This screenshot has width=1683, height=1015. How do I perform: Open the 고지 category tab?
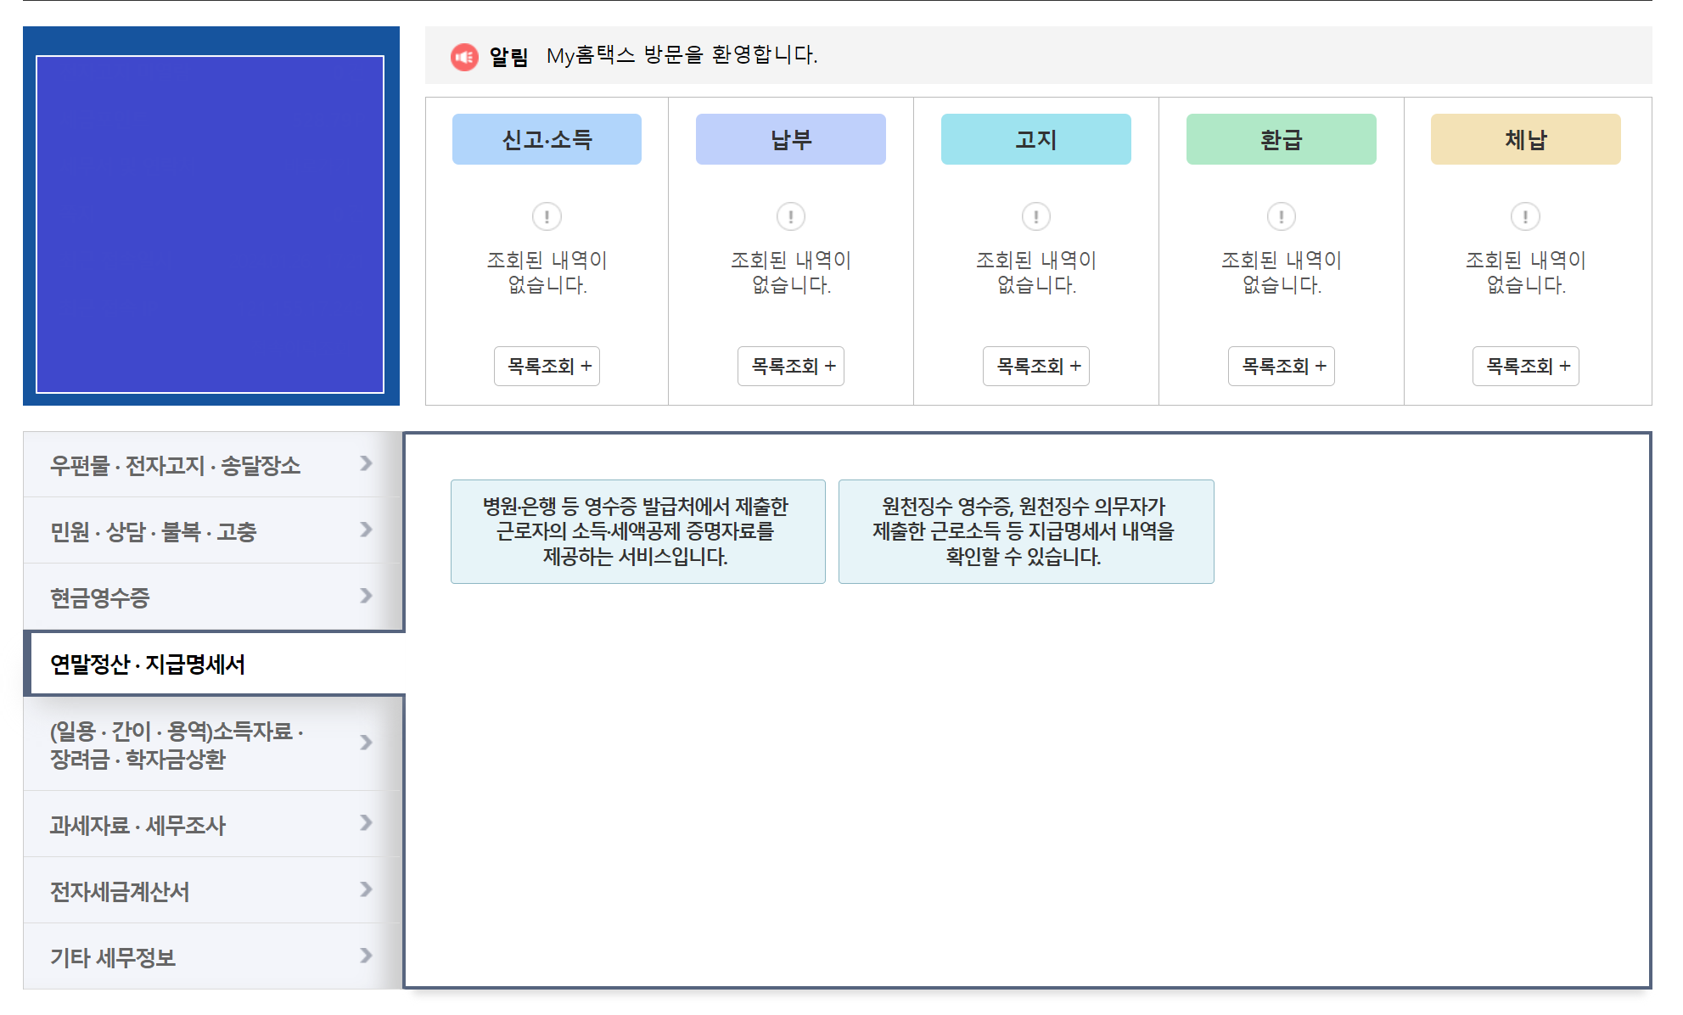click(1036, 139)
